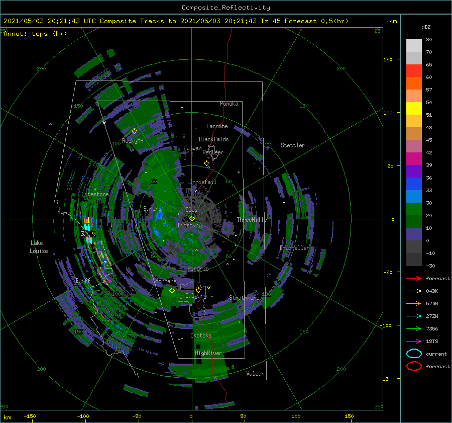Click the cyan current ellipse legend icon
This screenshot has width=452, height=423.
point(414,354)
